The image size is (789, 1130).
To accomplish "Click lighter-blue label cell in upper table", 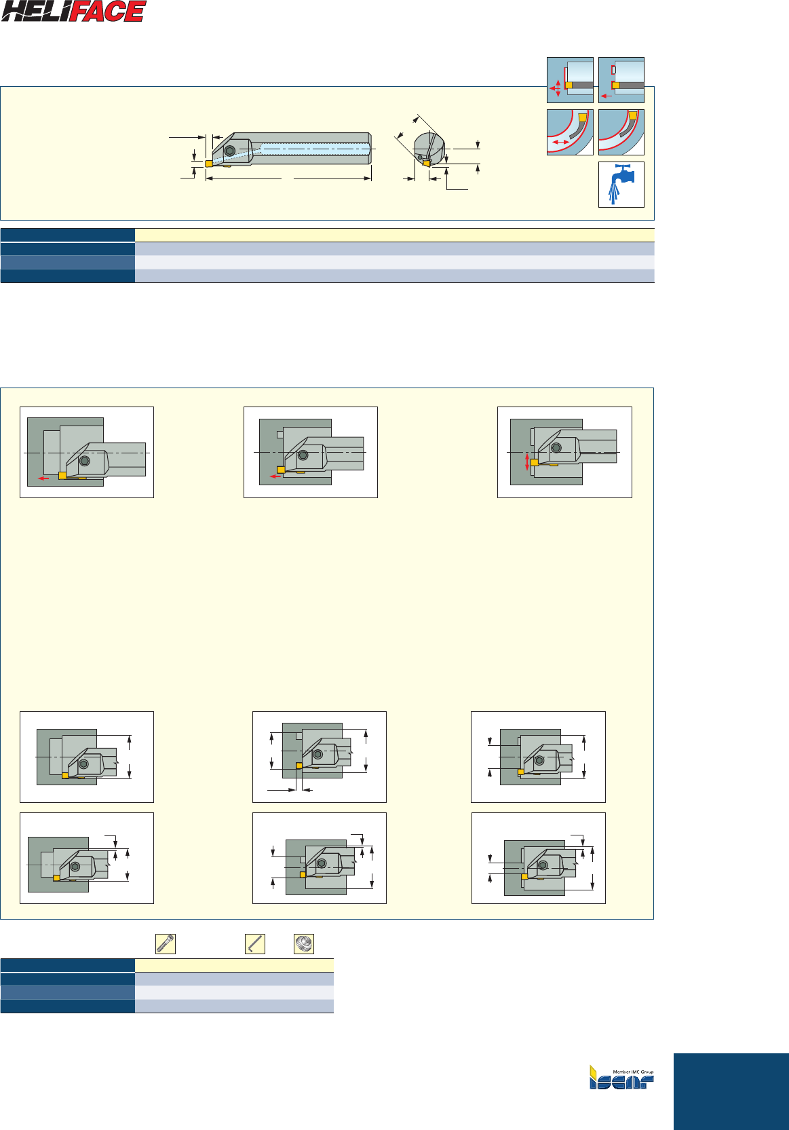I will point(67,262).
